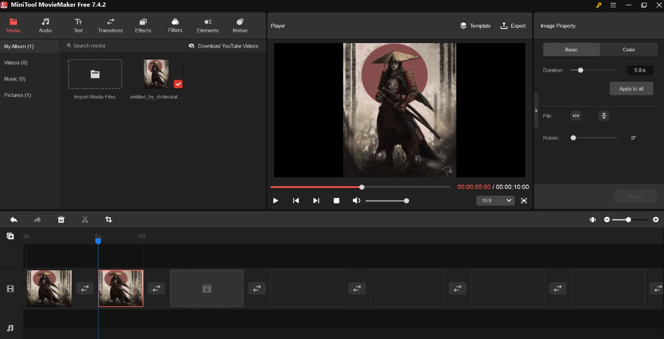This screenshot has width=664, height=339.
Task: Click the Crop tool in timeline toolbar
Action: 109,219
